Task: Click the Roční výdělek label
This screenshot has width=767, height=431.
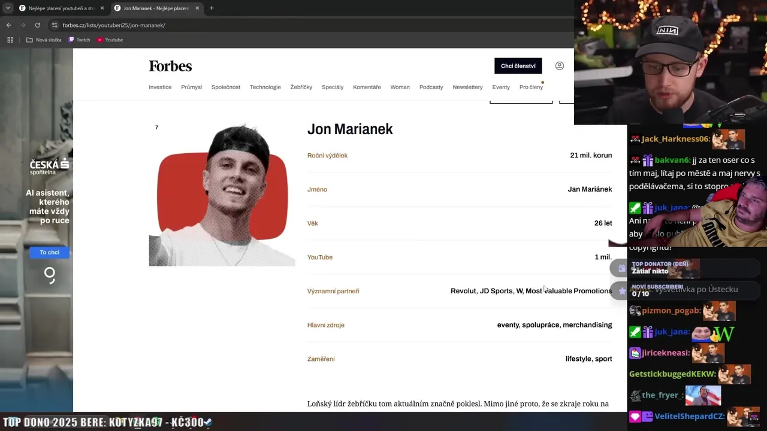Action: point(327,156)
